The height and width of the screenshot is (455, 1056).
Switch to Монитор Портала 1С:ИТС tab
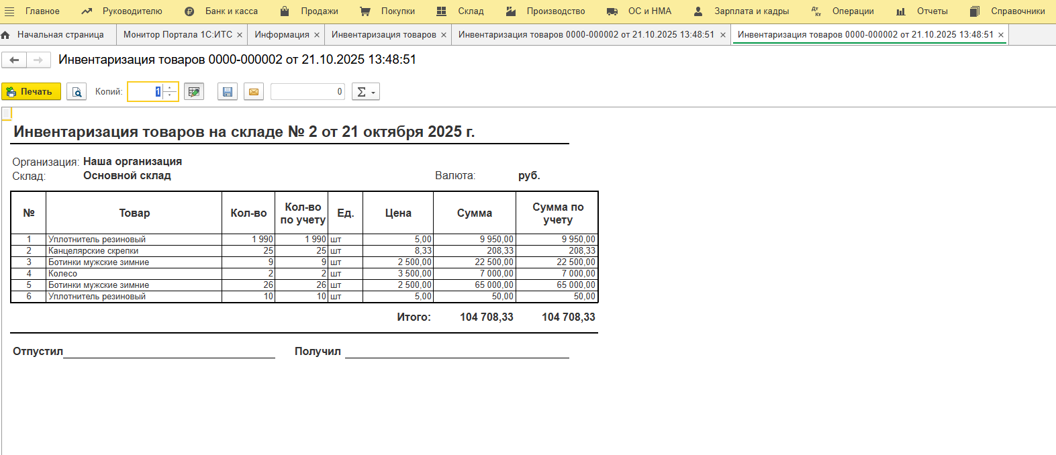177,35
